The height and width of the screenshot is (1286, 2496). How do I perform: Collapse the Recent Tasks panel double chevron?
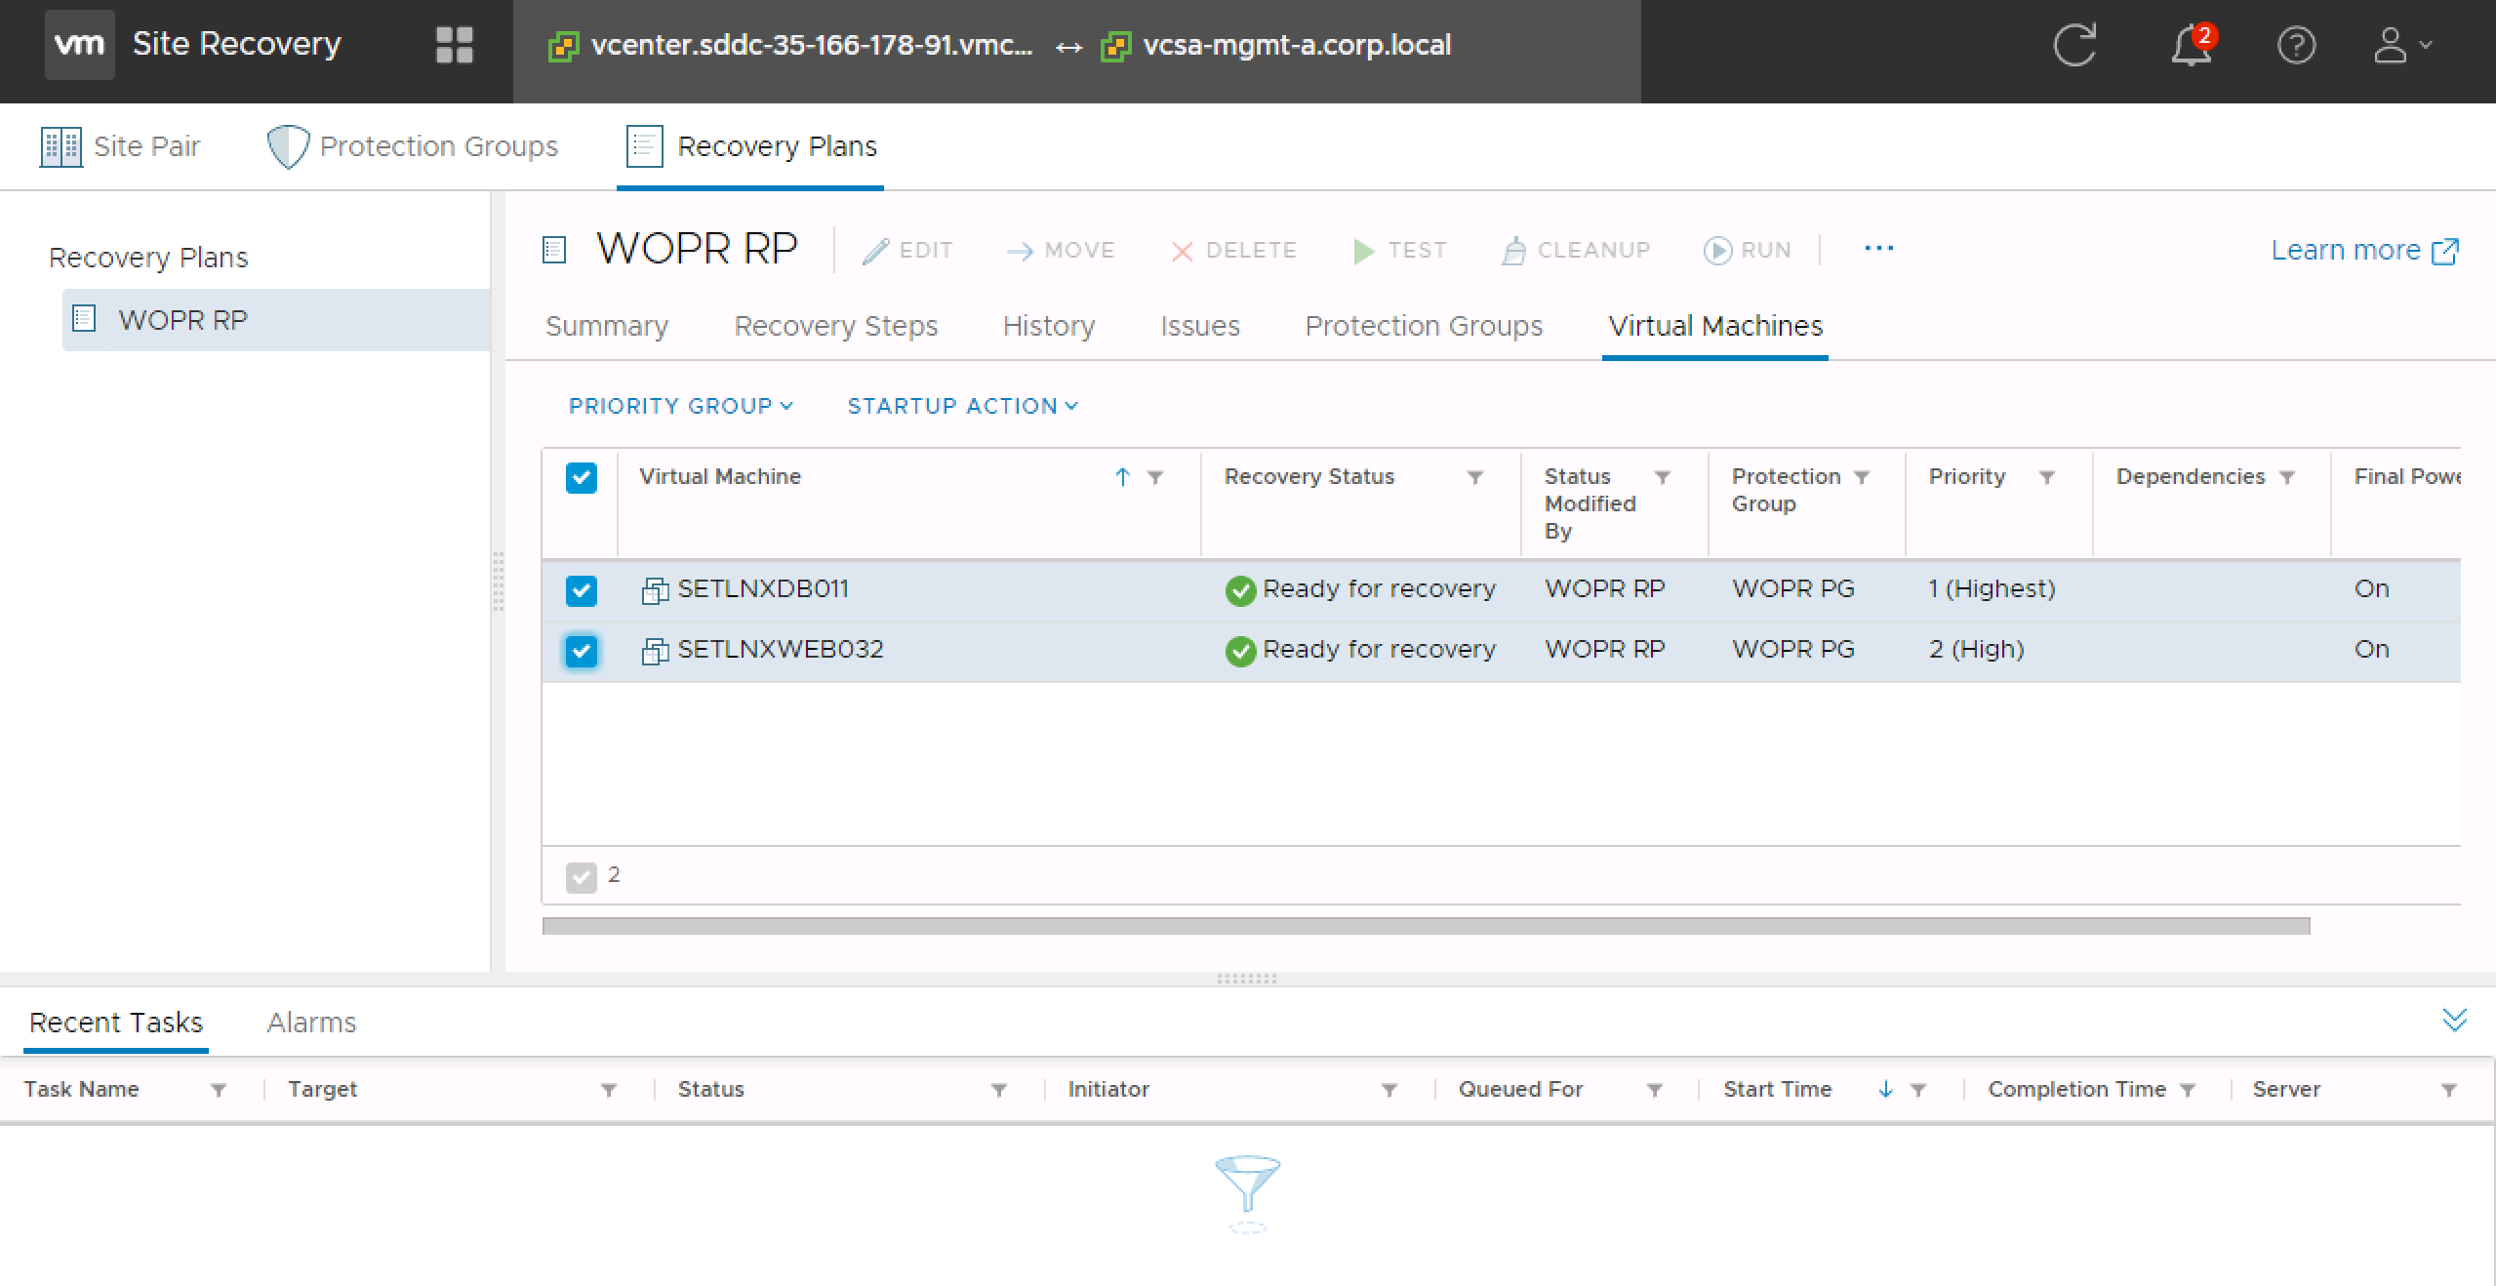(2454, 1020)
